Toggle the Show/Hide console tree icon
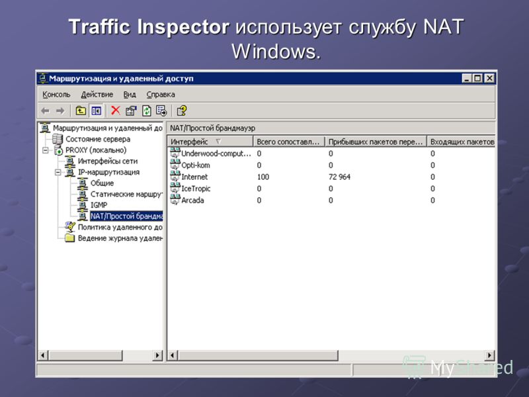529x397 pixels. tap(97, 110)
